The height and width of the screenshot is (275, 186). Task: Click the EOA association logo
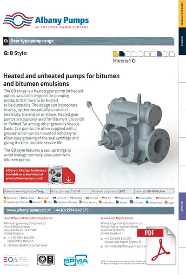(x=16, y=261)
